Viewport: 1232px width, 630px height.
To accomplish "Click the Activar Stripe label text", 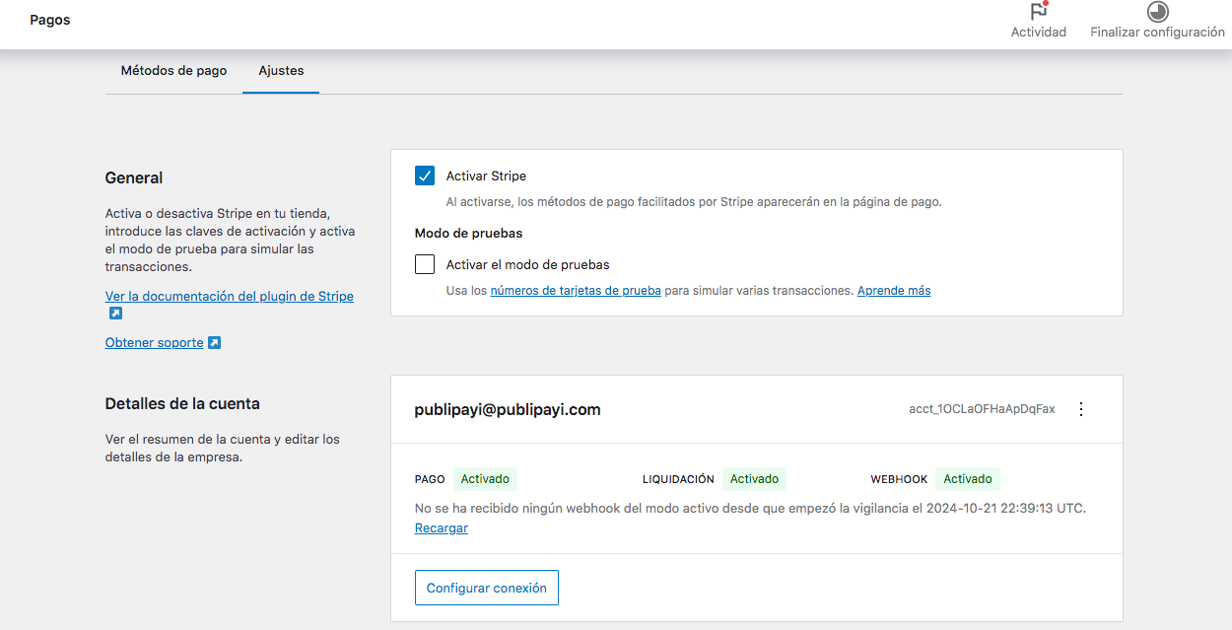I will (486, 176).
